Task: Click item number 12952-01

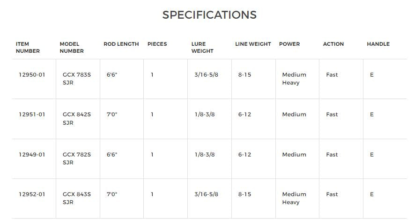Action: [x=32, y=194]
